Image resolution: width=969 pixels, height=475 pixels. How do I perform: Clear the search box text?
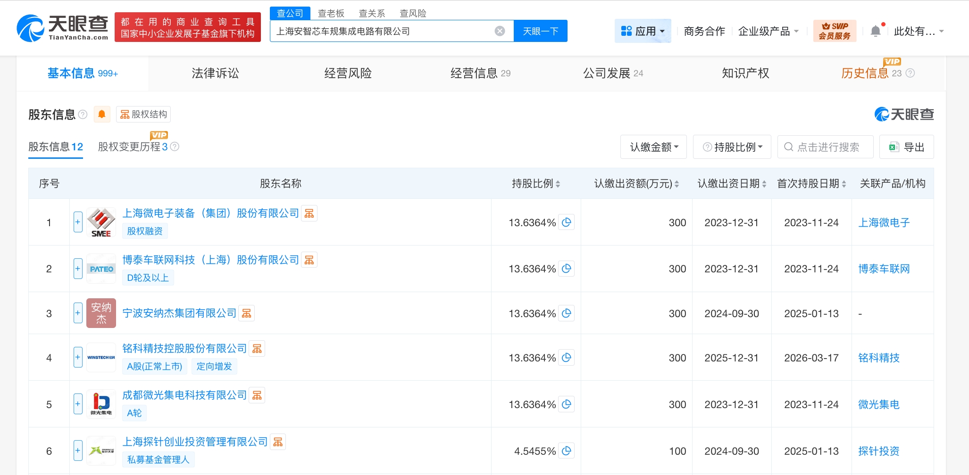coord(500,31)
